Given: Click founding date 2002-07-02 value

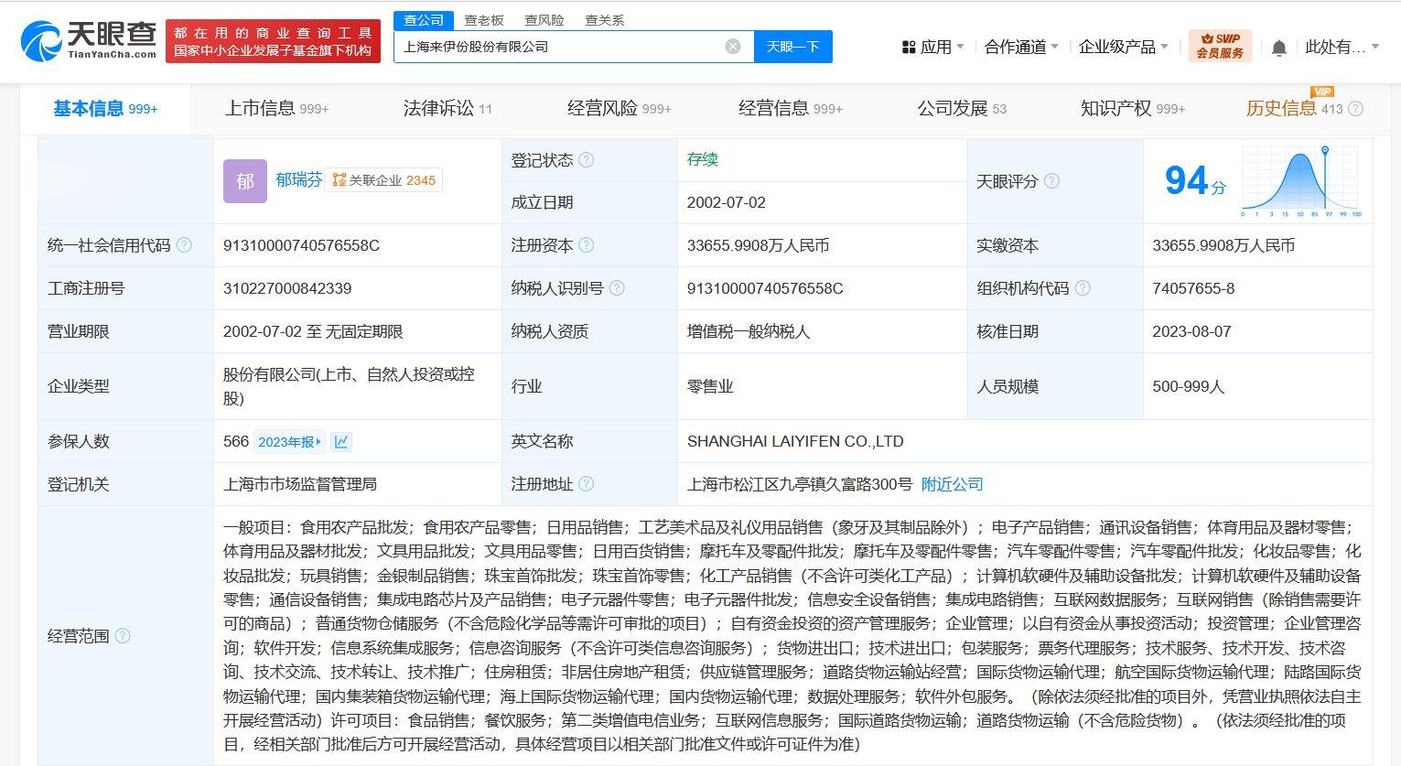Looking at the screenshot, I should point(727,202).
